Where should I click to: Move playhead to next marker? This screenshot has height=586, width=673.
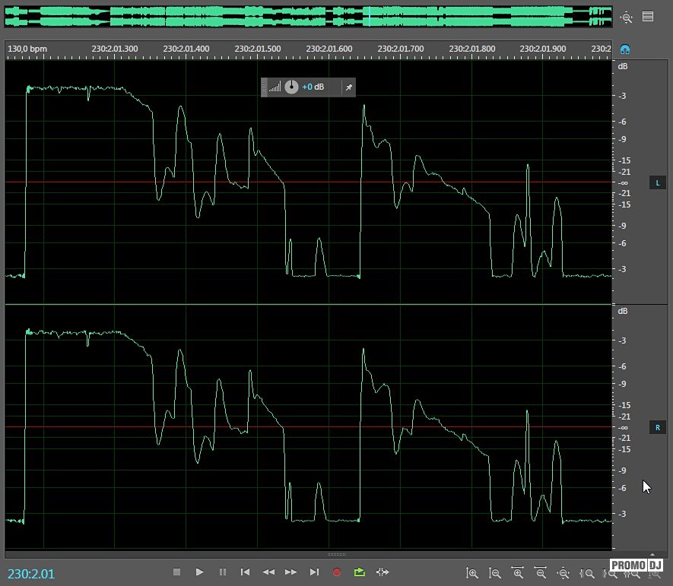pos(314,572)
